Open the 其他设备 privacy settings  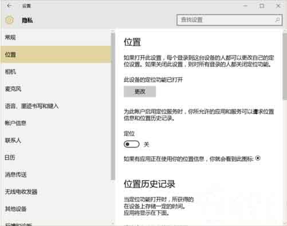click(56, 209)
